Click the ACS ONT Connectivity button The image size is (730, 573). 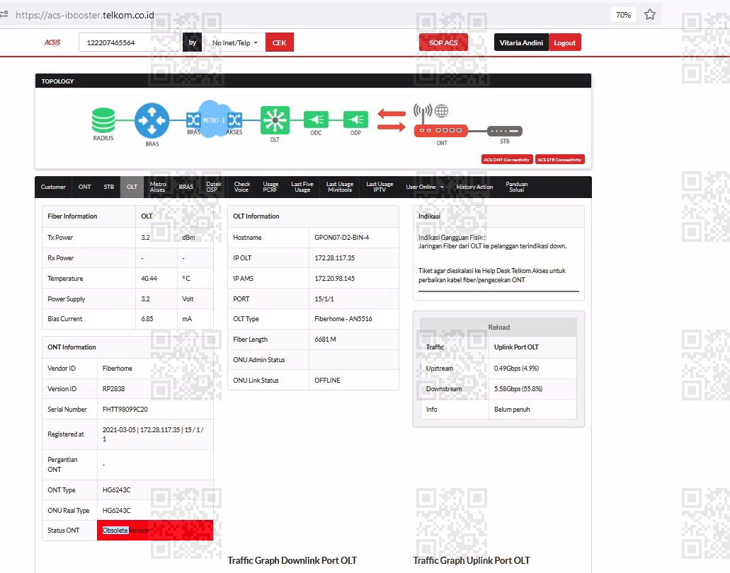506,160
